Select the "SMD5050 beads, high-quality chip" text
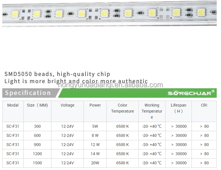 pyautogui.click(x=57, y=74)
